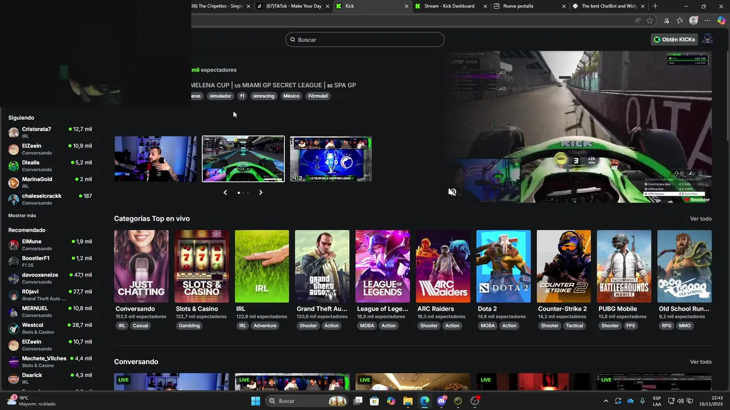Click the FPS tag under PUBG Mobile
This screenshot has width=730, height=410.
click(630, 326)
